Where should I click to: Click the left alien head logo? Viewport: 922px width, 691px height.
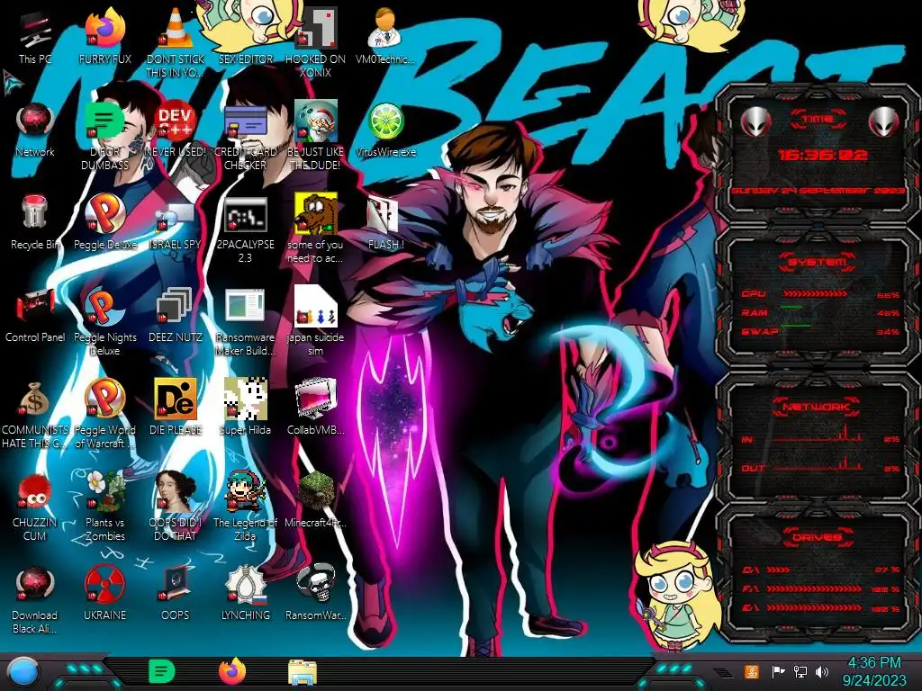pyautogui.click(x=755, y=122)
